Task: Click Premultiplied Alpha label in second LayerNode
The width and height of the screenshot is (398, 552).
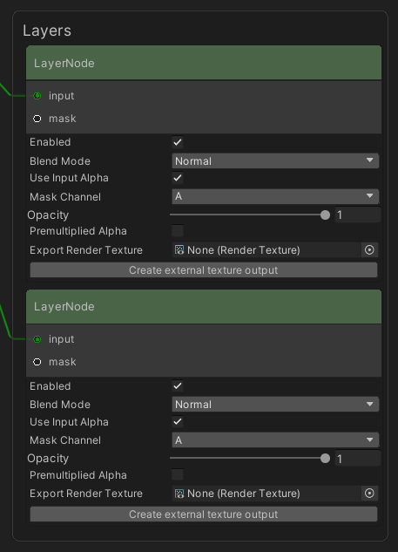Action: point(78,475)
